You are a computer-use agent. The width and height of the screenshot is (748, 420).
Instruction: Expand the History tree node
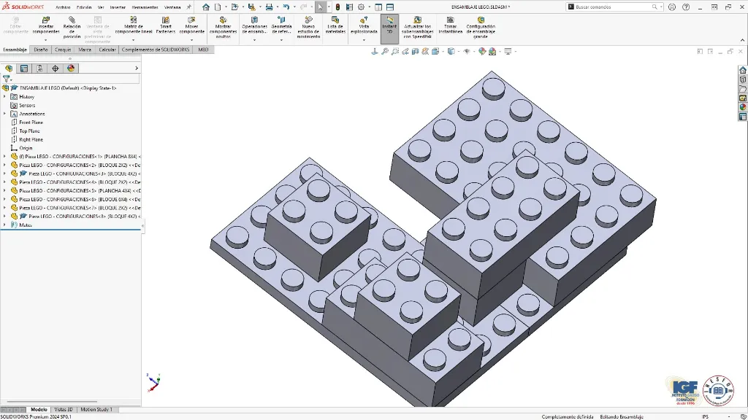tap(5, 97)
